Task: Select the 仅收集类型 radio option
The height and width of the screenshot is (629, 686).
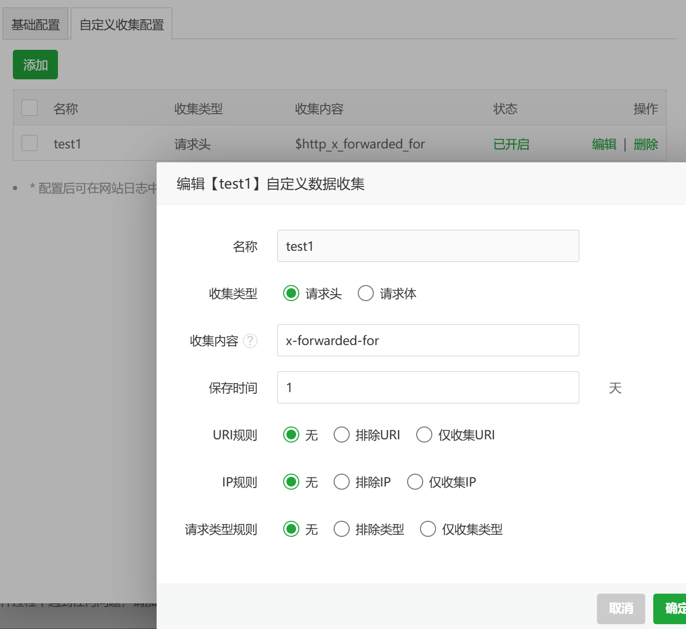Action: click(x=428, y=529)
